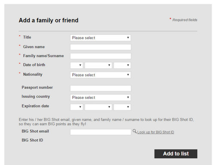Viewport: 215px width, 165px height.
Task: Select the Date of birth day dropdown
Action: click(77, 65)
